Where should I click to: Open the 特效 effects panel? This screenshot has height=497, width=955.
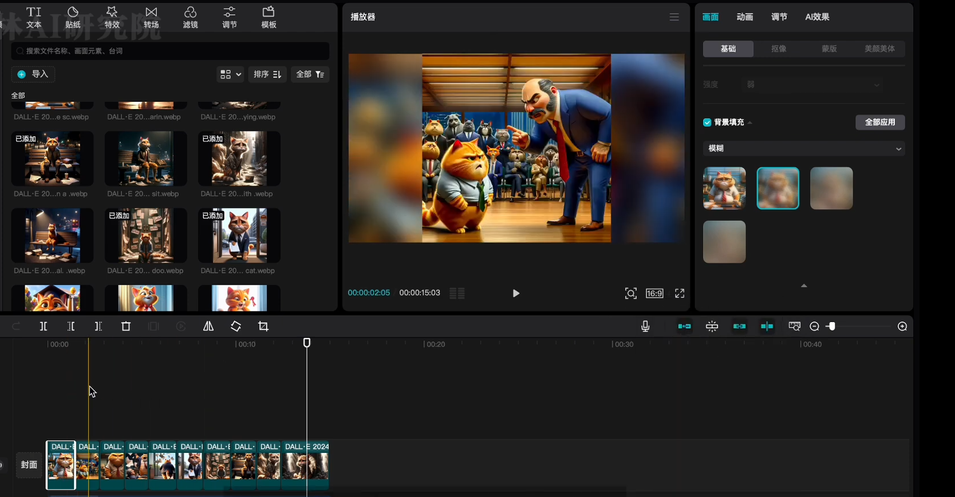coord(112,18)
